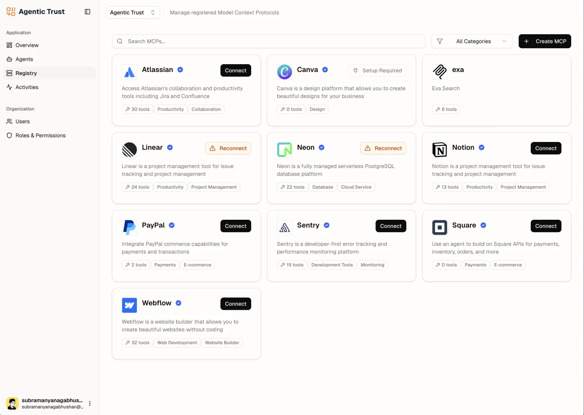Select Registry in the sidebar
The width and height of the screenshot is (584, 415).
[50, 73]
